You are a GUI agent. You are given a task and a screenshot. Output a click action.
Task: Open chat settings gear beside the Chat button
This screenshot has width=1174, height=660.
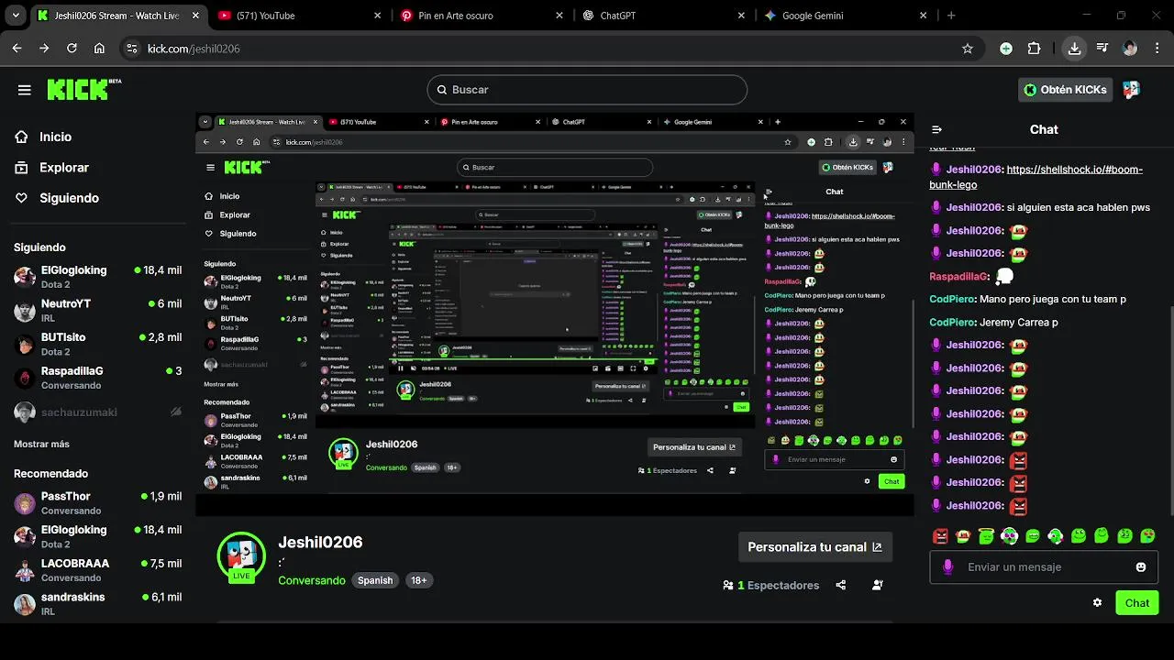(x=1097, y=602)
